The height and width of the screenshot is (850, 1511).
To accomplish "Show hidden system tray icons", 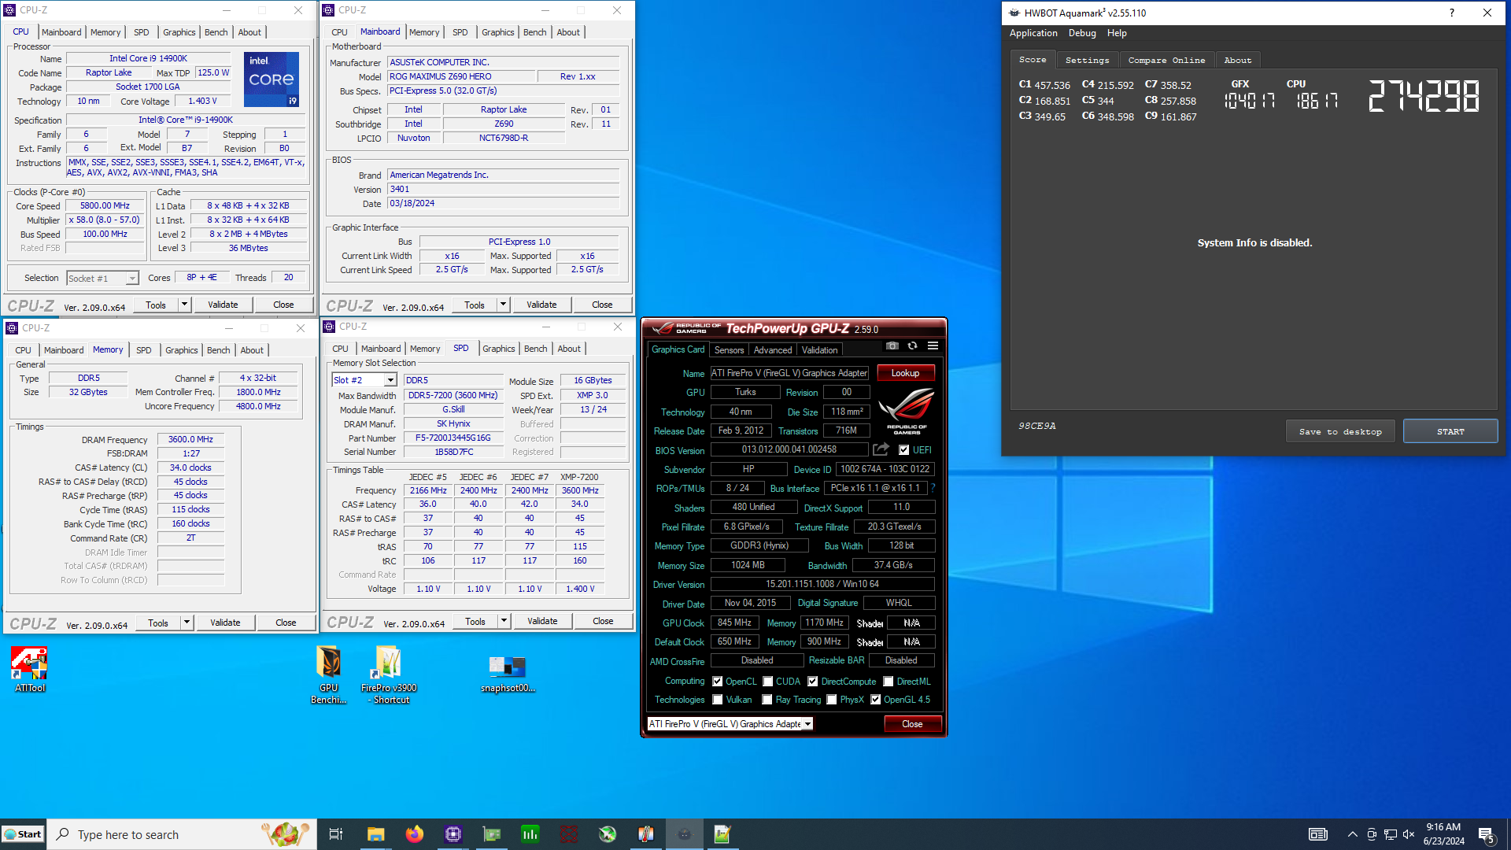I will pyautogui.click(x=1352, y=834).
